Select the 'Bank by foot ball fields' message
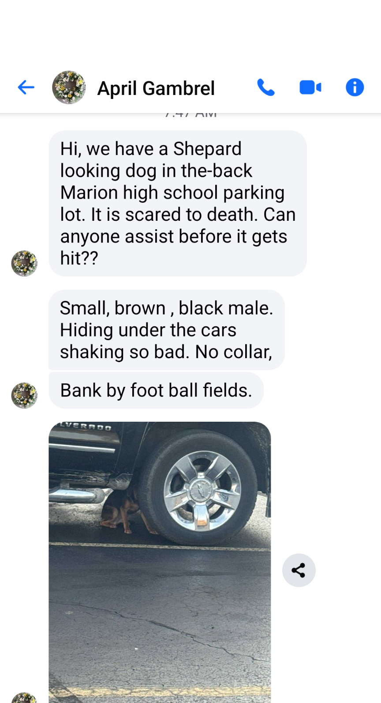 click(156, 390)
